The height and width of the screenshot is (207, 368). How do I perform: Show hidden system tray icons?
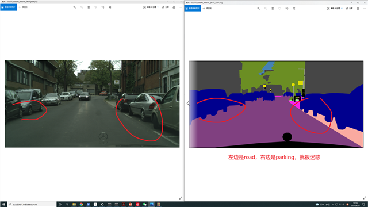coord(333,205)
